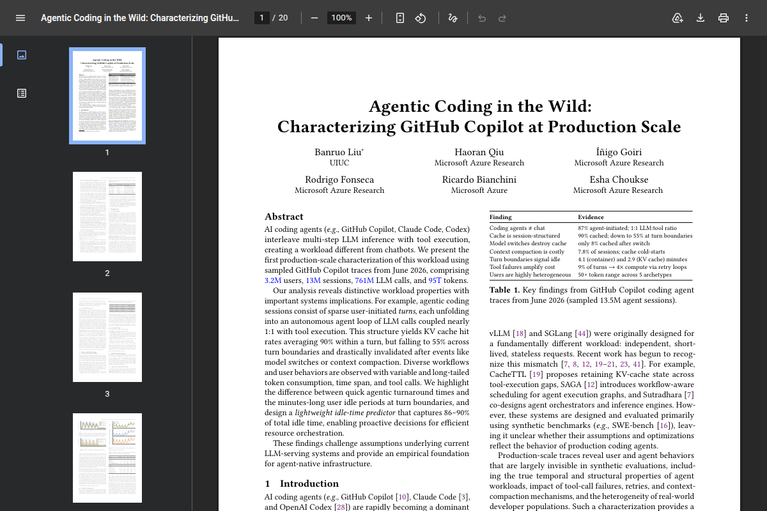767x511 pixels.
Task: Click the Context compaction is costly row
Action: click(x=591, y=252)
